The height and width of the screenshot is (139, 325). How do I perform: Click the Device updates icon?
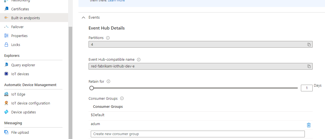coord(6,112)
